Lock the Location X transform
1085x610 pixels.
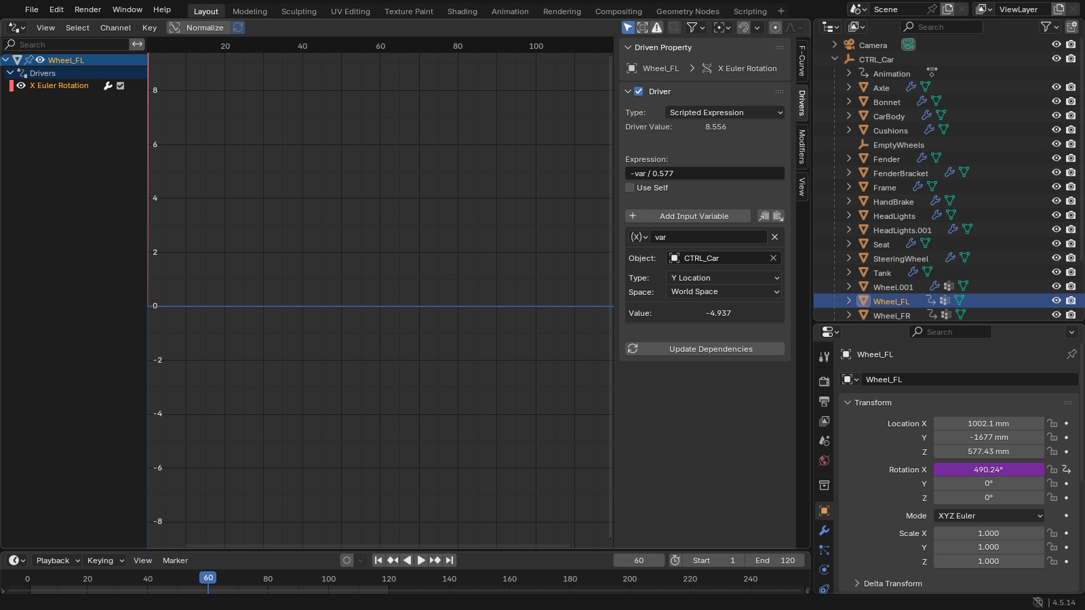[x=1052, y=424]
